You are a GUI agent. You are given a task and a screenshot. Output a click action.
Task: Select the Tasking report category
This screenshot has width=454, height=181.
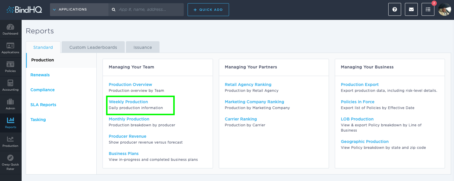pyautogui.click(x=38, y=120)
